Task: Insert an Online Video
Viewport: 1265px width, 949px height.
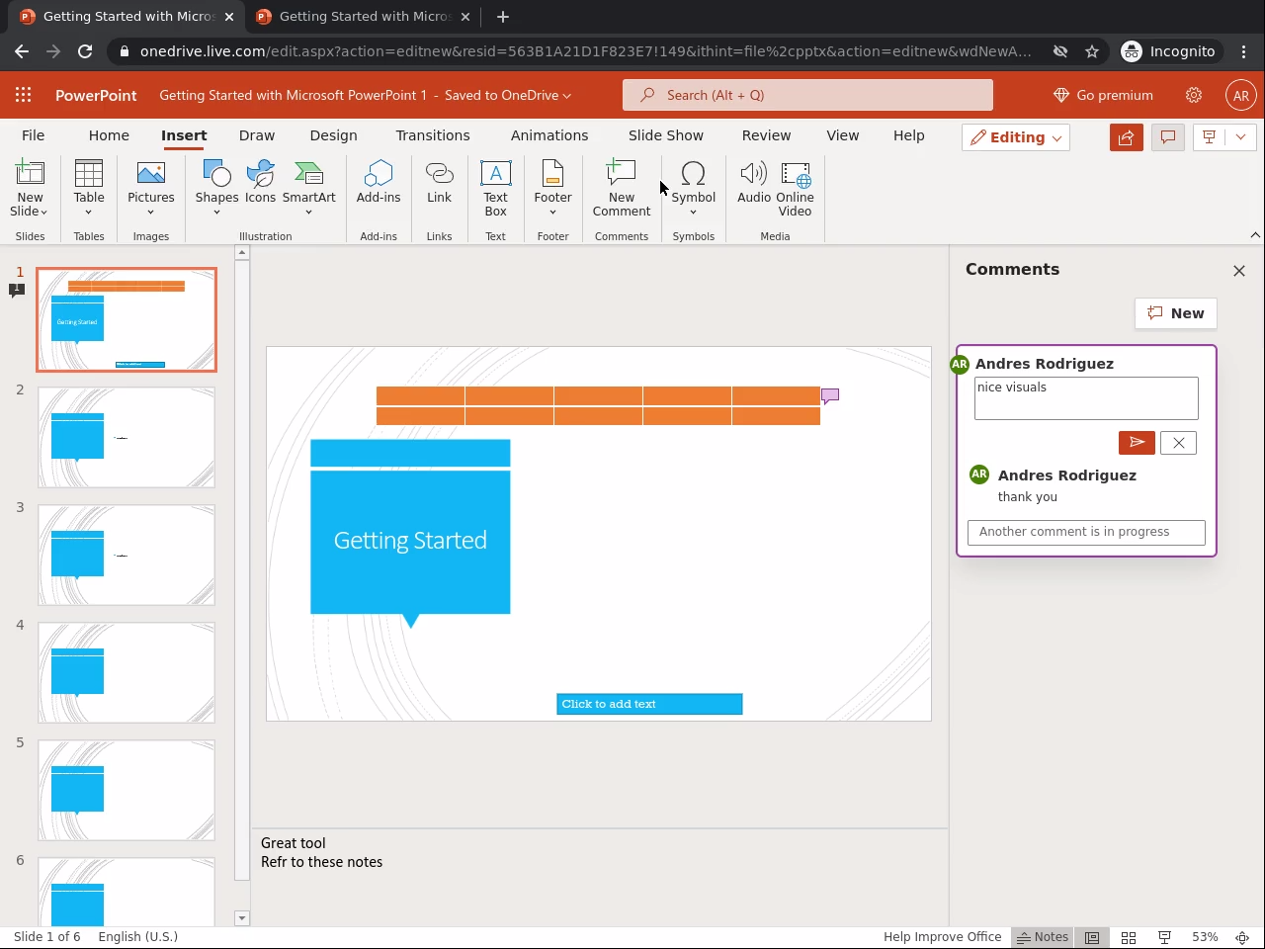Action: pyautogui.click(x=796, y=188)
